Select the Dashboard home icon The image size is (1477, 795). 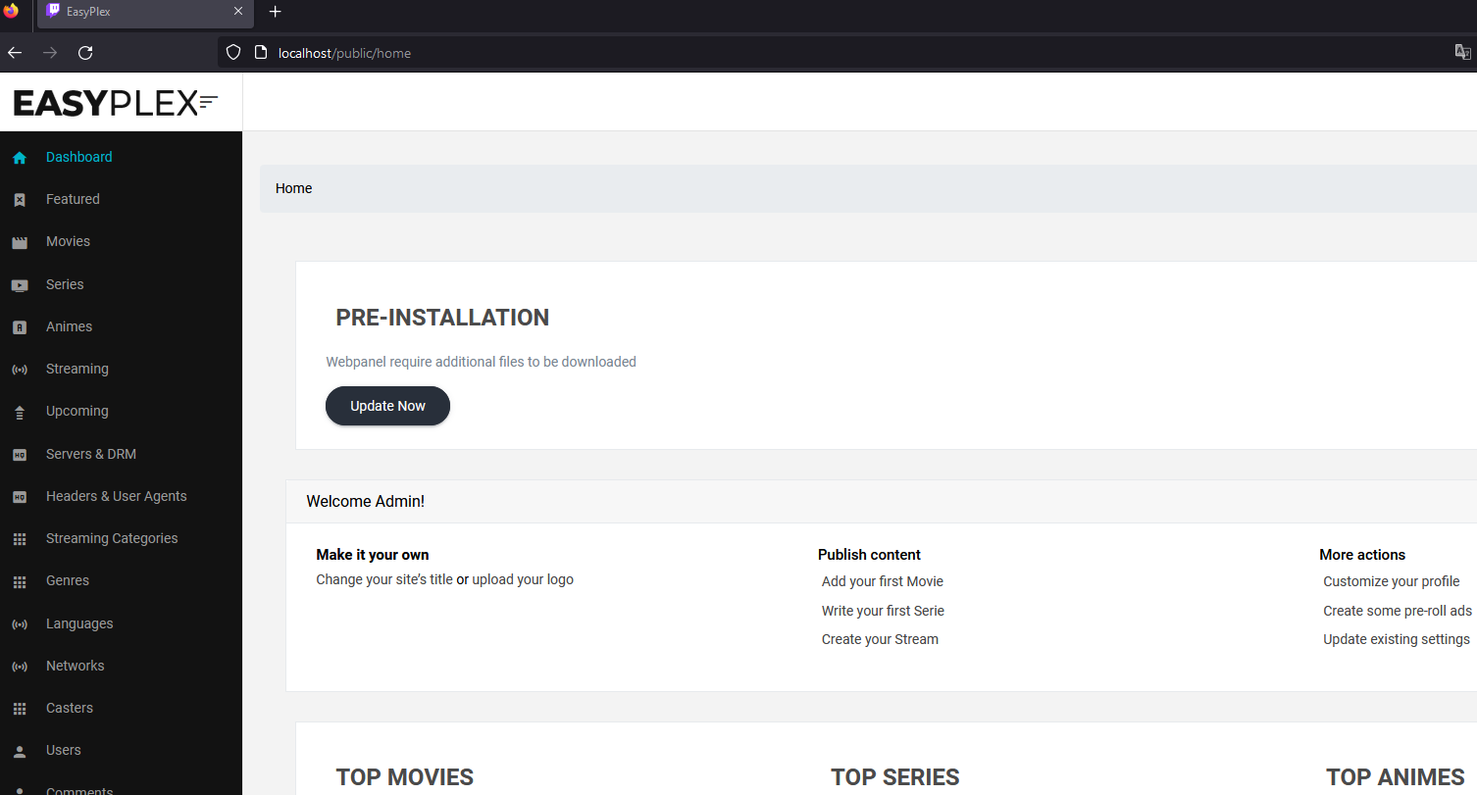click(20, 157)
